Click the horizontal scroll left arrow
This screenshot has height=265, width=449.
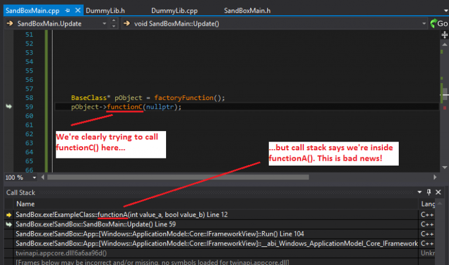point(43,177)
